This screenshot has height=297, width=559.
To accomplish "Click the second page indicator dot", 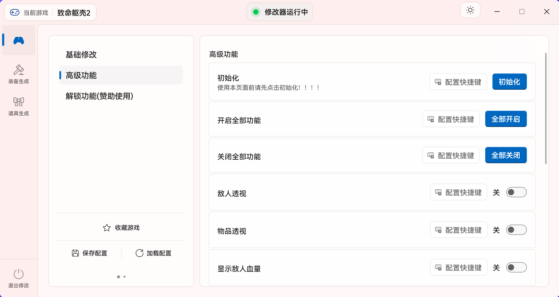I will tap(125, 277).
